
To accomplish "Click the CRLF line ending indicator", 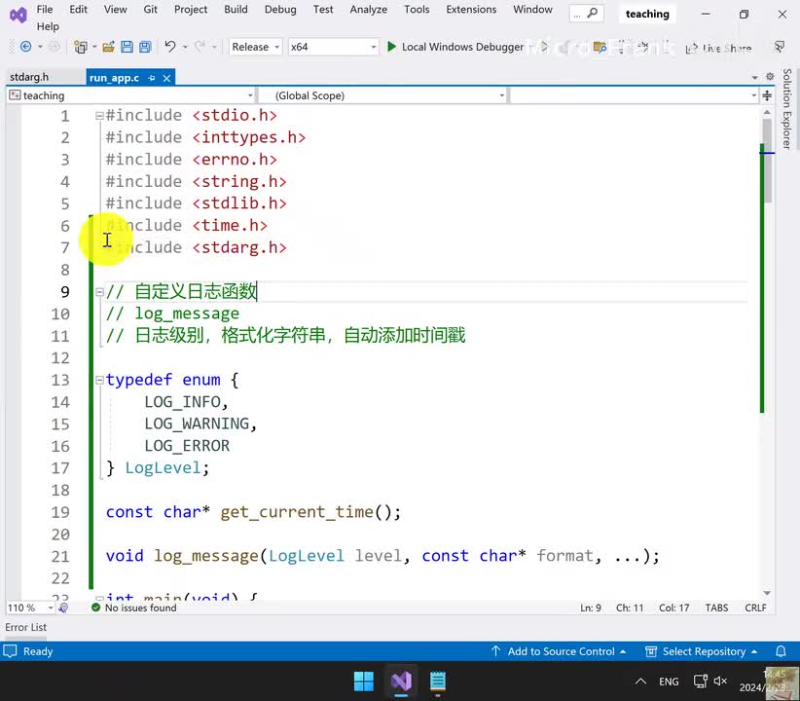I will tap(755, 608).
